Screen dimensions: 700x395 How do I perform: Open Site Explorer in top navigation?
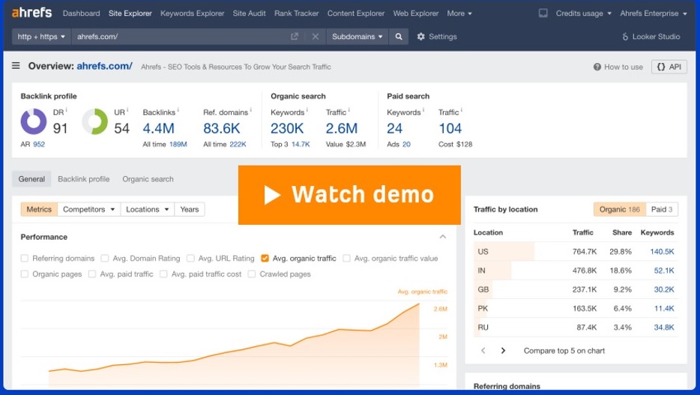tap(130, 13)
